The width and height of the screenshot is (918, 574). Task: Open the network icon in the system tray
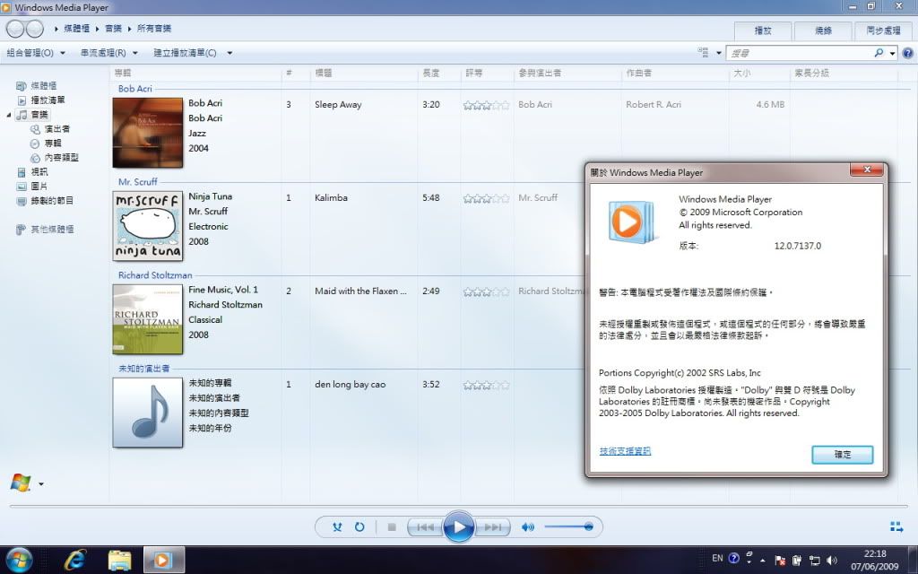(814, 561)
